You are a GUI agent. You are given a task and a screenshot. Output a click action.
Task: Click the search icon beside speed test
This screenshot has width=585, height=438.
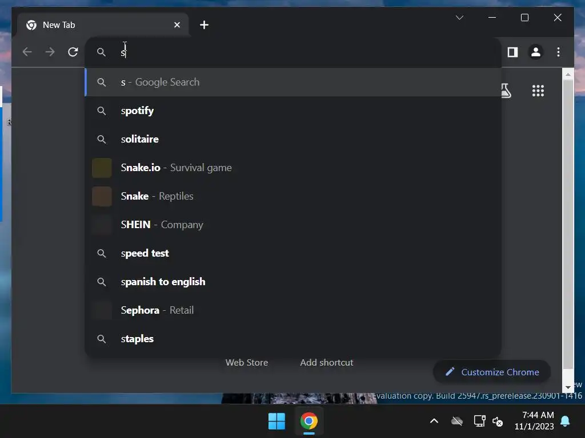(102, 253)
